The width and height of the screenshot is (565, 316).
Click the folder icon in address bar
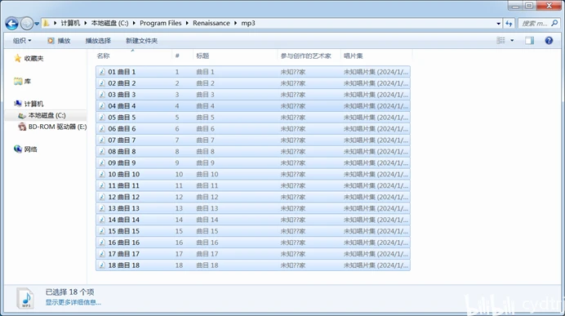[46, 23]
